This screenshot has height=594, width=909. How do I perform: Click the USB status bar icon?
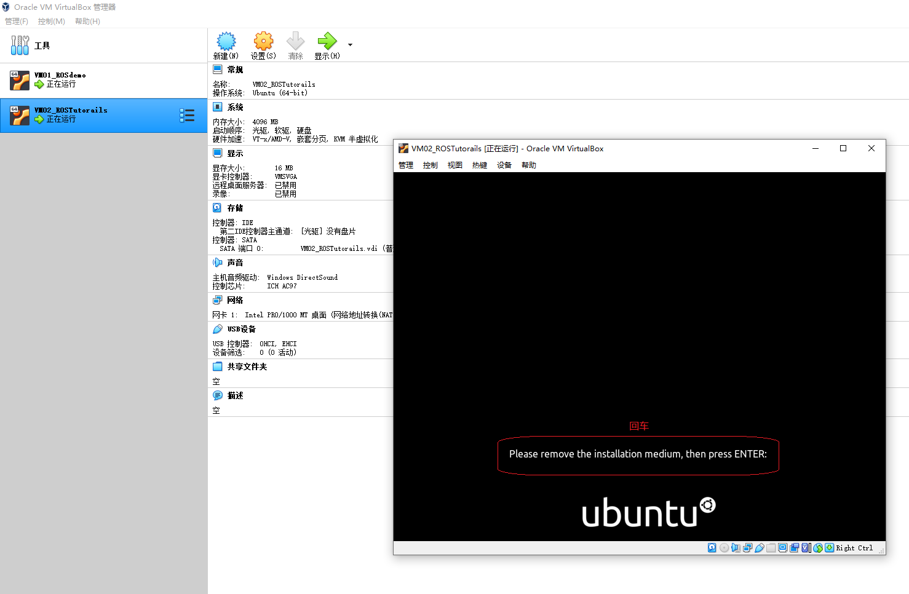click(760, 547)
